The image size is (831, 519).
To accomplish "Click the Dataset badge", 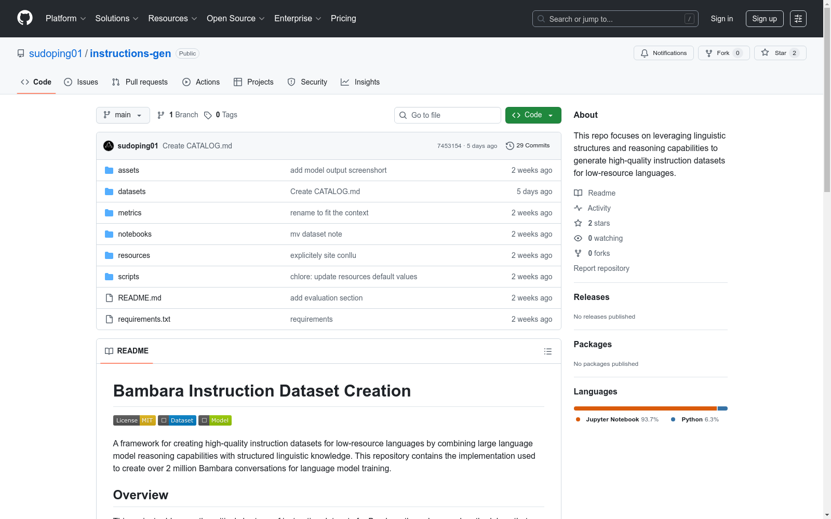I will [177, 420].
